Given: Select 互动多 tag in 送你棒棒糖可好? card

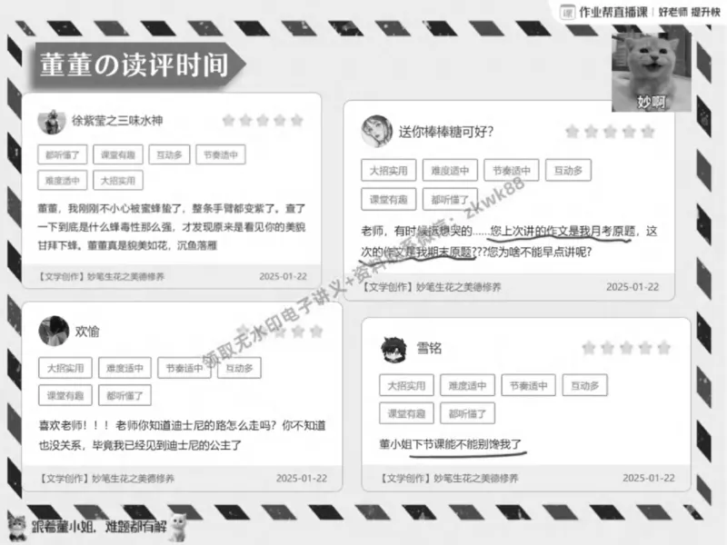Looking at the screenshot, I should click(568, 170).
